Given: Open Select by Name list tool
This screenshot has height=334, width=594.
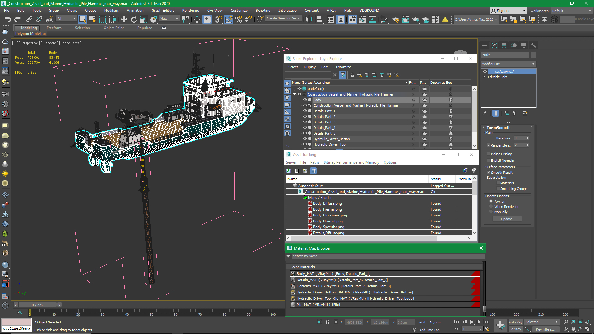Looking at the screenshot, I should (92, 19).
